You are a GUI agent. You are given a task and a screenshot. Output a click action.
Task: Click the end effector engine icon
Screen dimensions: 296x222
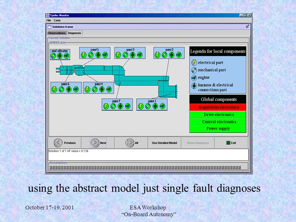[67, 56]
